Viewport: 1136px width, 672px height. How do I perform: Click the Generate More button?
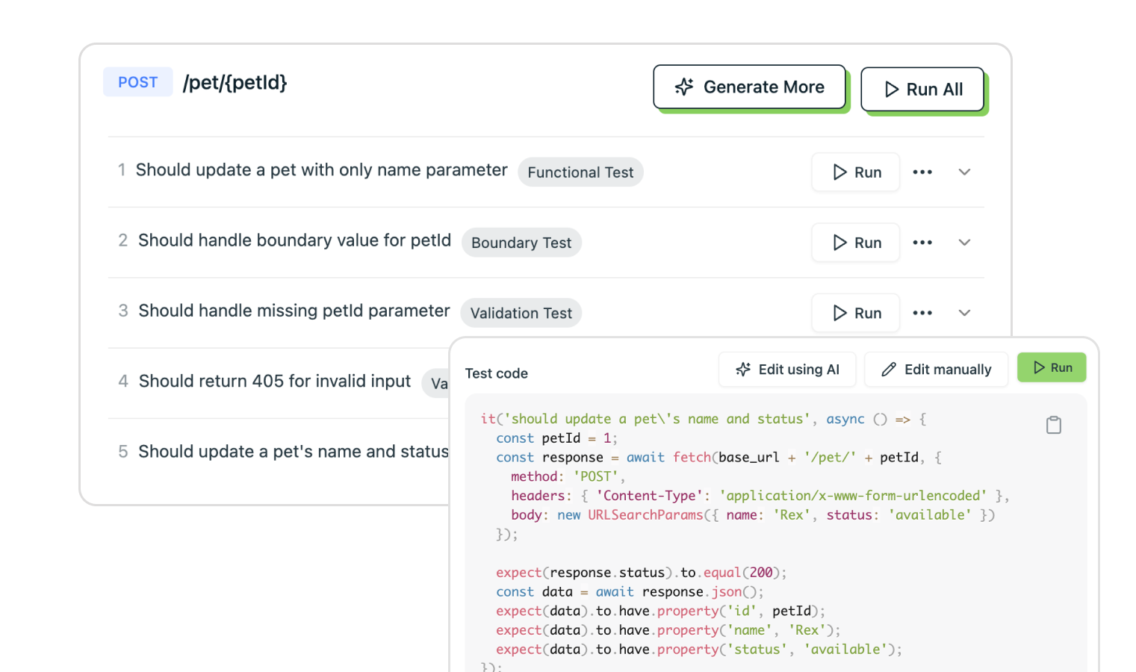749,87
